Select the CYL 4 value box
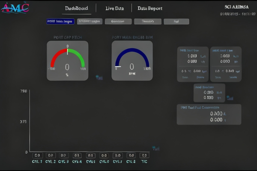This screenshot has height=171, width=257. pos(77,156)
